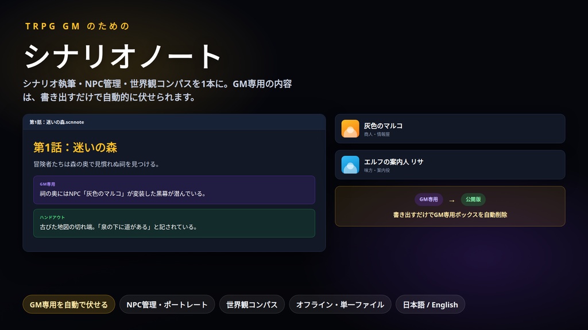Open the 灰色のマルコ NPC card name

tap(383, 125)
